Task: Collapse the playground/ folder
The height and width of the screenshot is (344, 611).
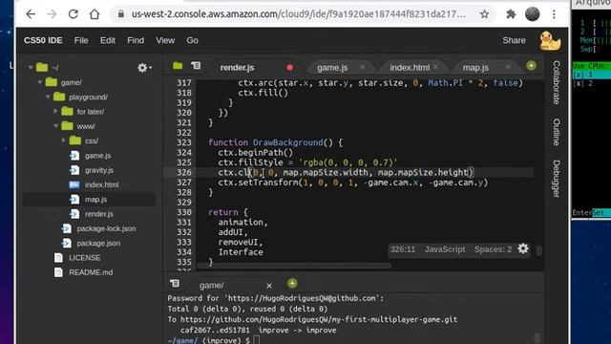Action: coord(48,97)
